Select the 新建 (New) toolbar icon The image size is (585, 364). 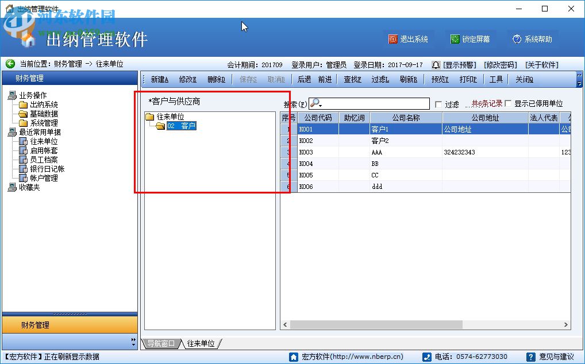click(159, 79)
